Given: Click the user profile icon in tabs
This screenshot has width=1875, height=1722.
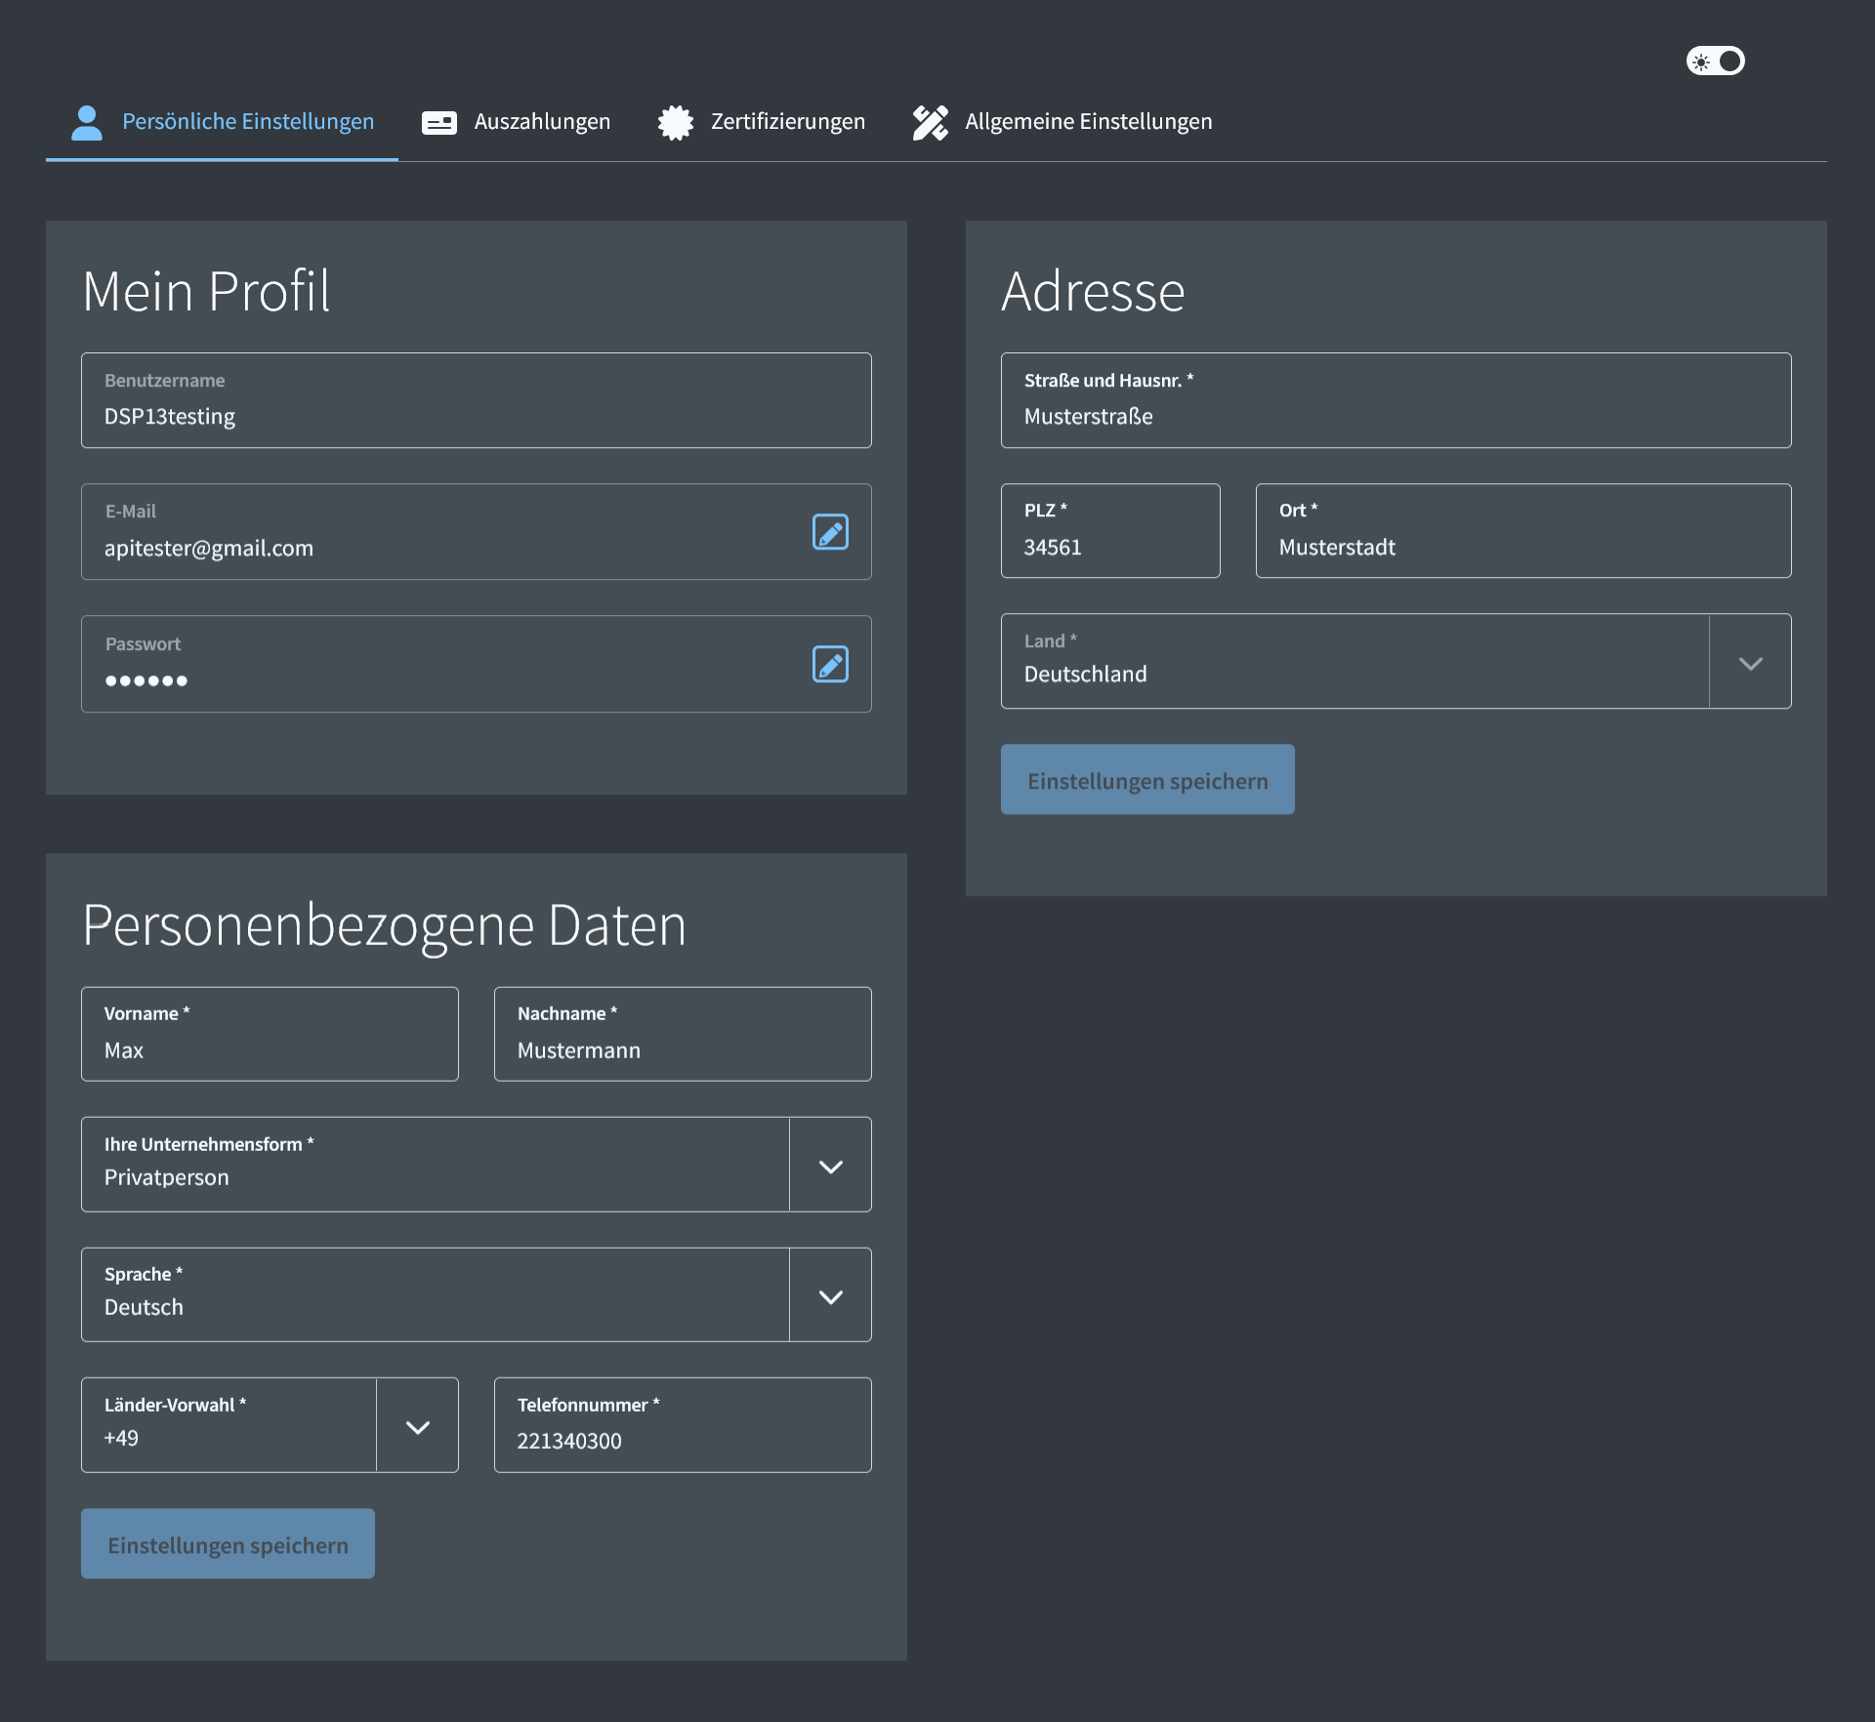Looking at the screenshot, I should tap(87, 122).
